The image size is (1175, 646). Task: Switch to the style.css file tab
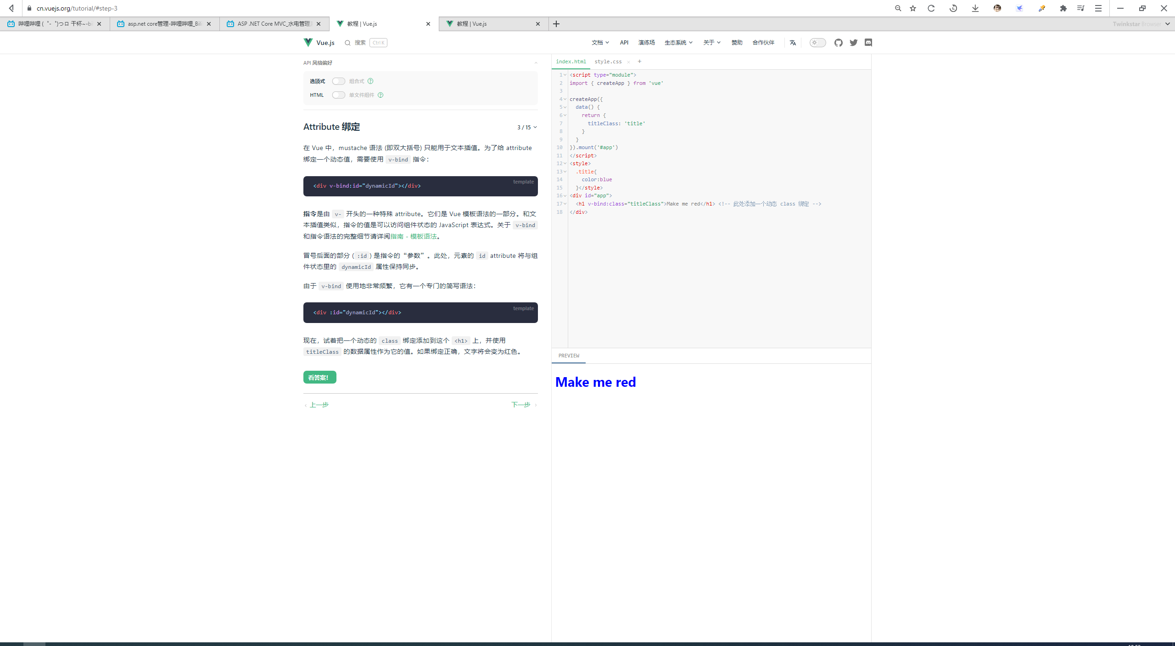click(608, 61)
